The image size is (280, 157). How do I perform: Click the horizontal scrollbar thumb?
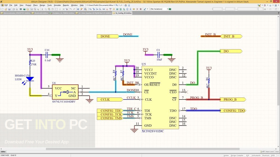tap(142, 149)
